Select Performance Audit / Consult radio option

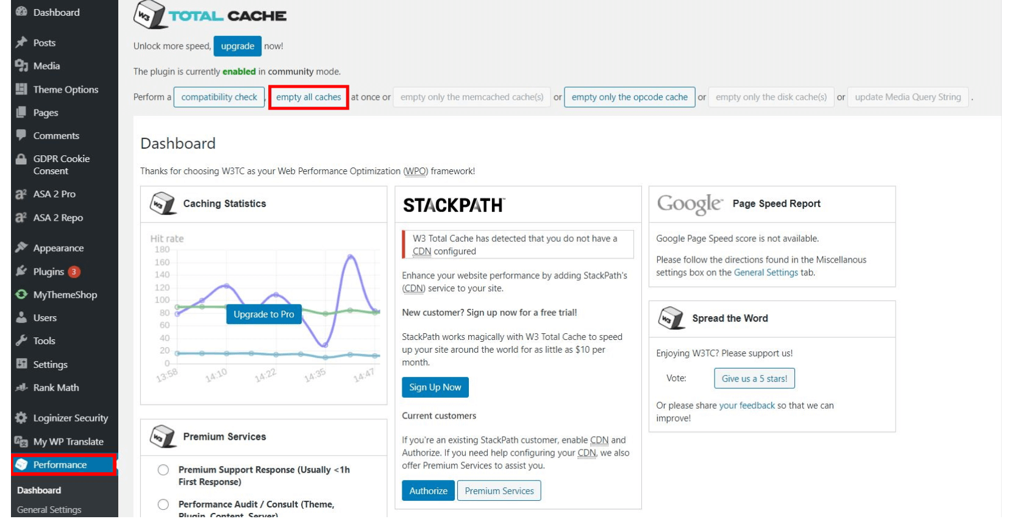click(x=163, y=504)
